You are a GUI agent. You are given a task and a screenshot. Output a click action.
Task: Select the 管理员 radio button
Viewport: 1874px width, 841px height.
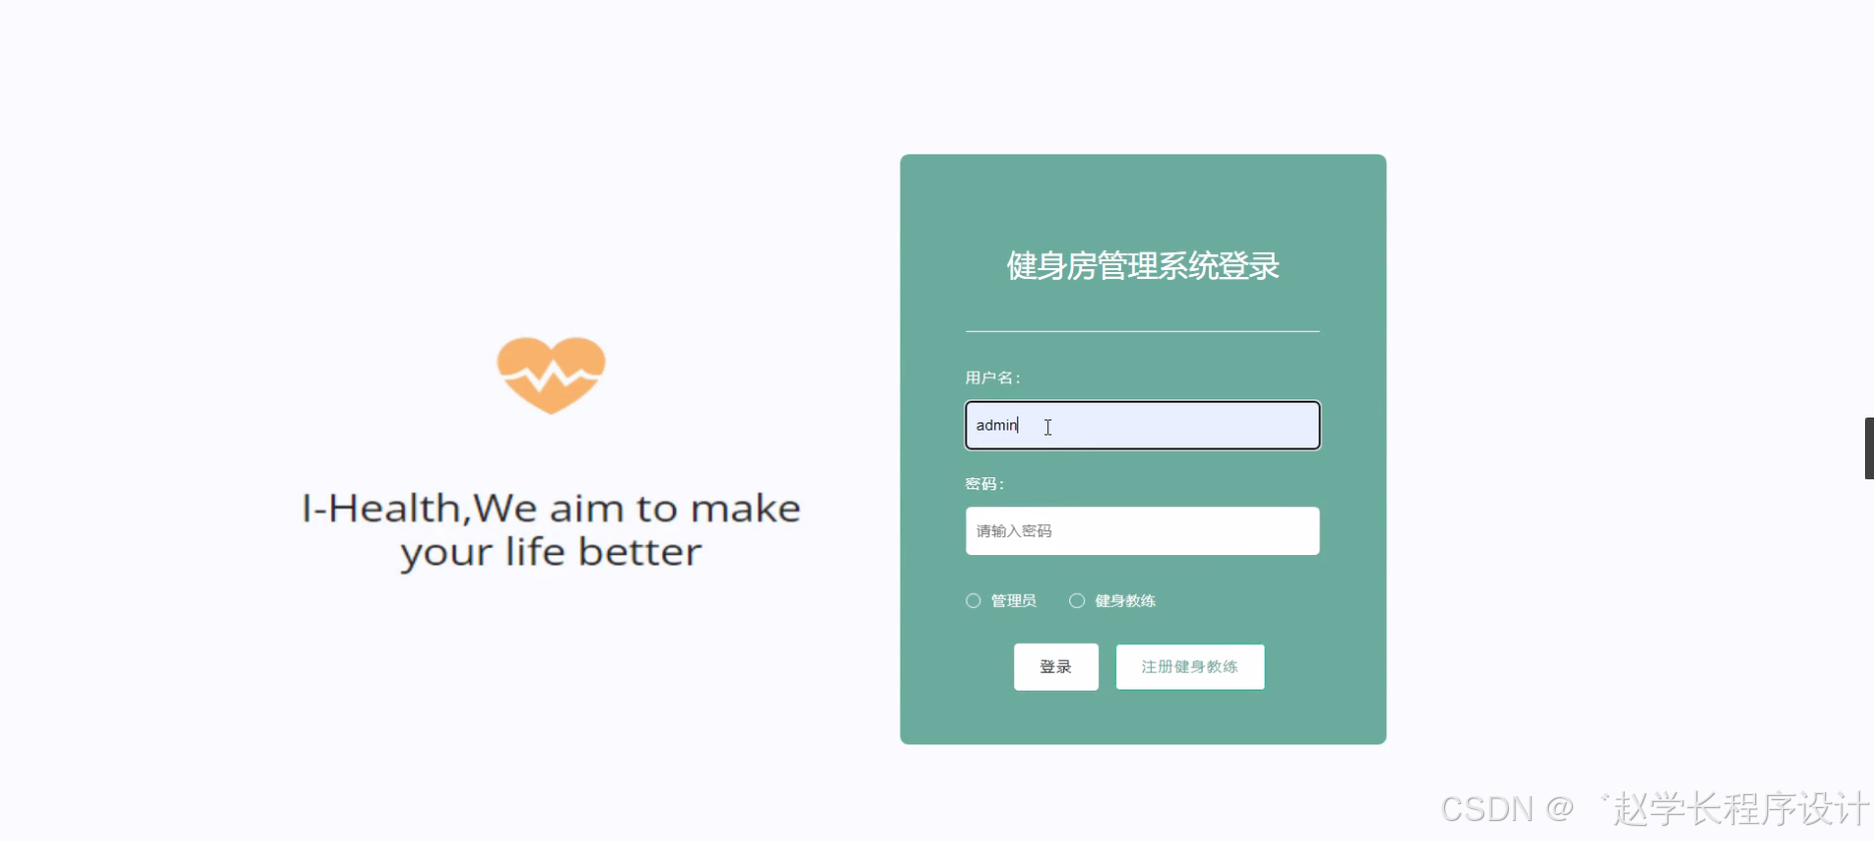[x=973, y=601]
